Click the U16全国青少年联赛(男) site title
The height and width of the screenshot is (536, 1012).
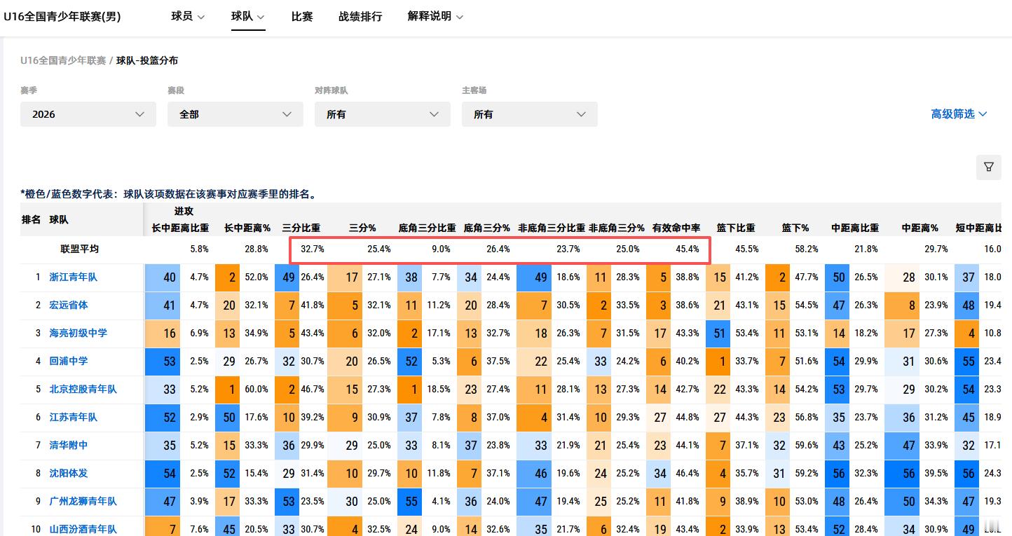[62, 16]
